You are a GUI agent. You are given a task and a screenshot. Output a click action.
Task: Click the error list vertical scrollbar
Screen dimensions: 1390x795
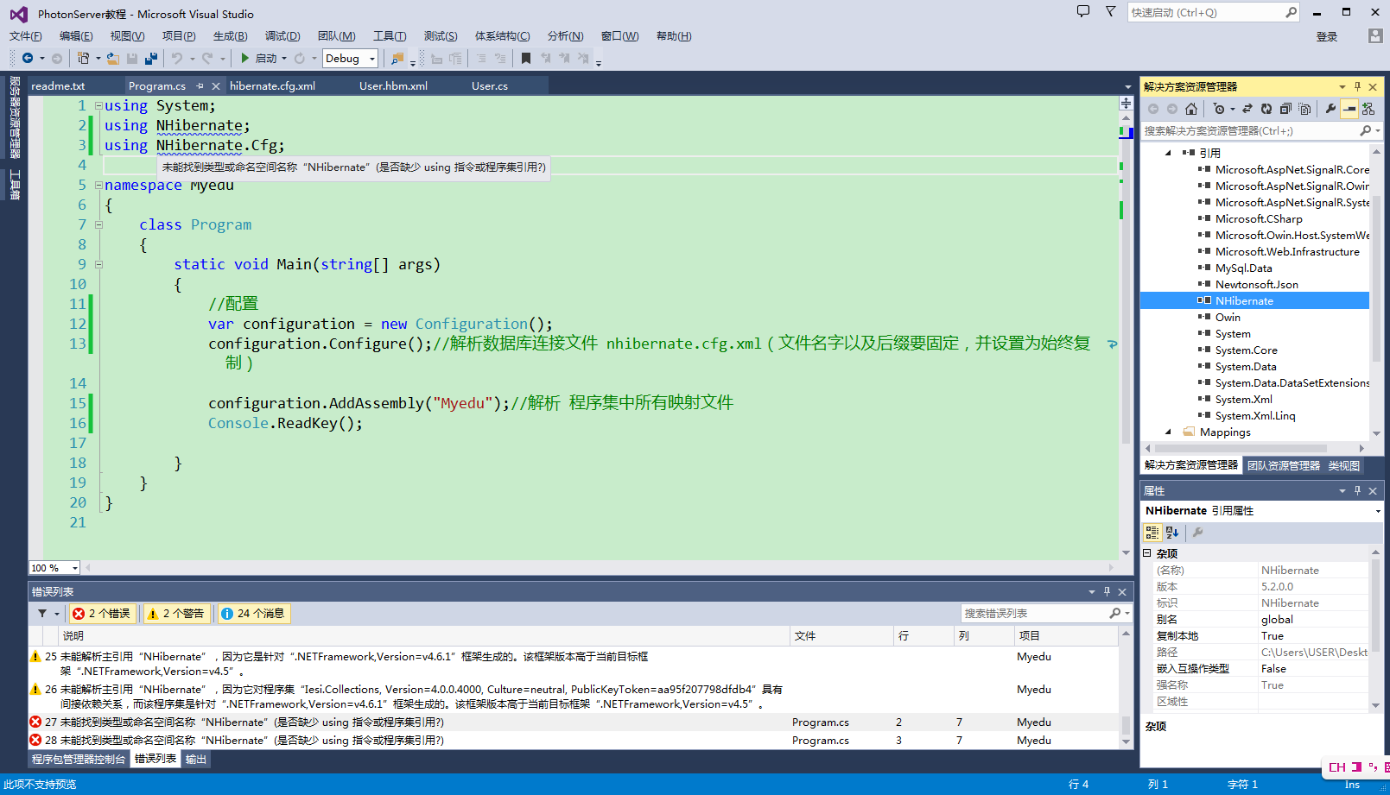tap(1126, 688)
